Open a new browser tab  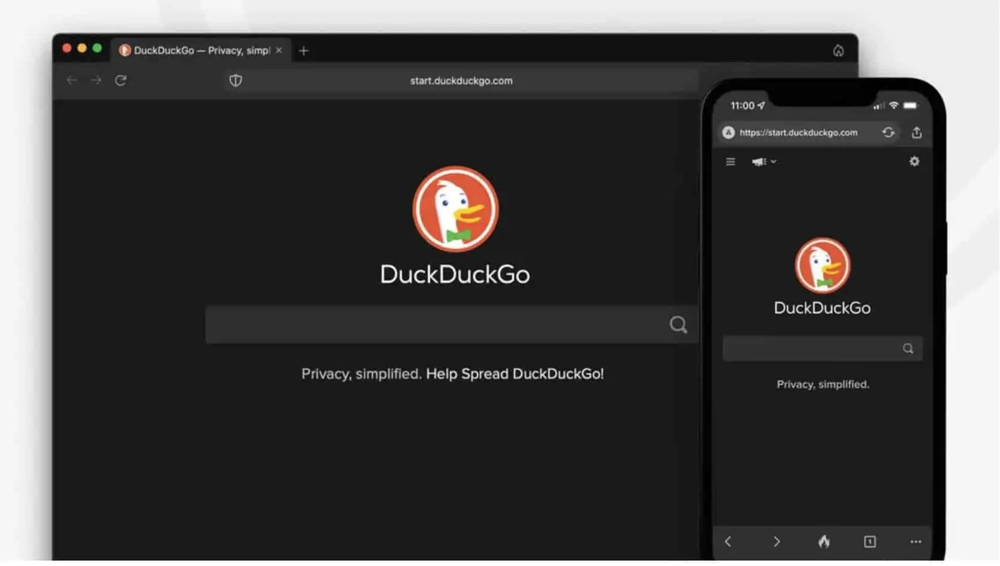(304, 51)
